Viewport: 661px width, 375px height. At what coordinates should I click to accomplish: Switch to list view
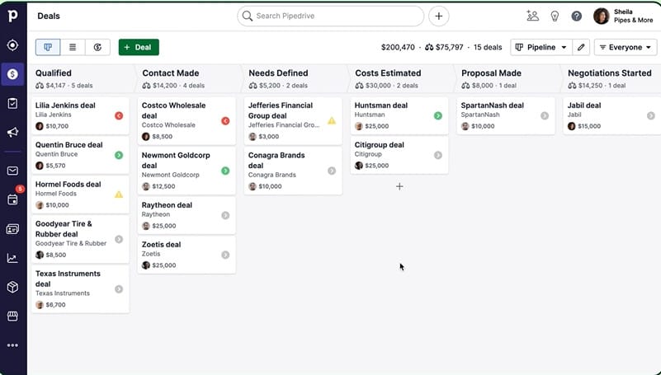click(73, 47)
